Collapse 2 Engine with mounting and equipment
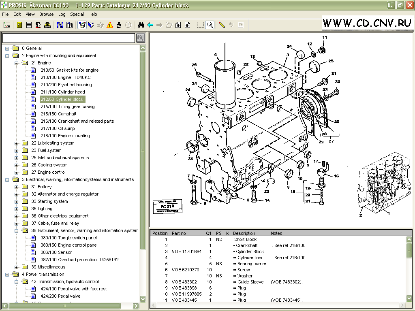This screenshot has height=311, width=415. point(7,56)
